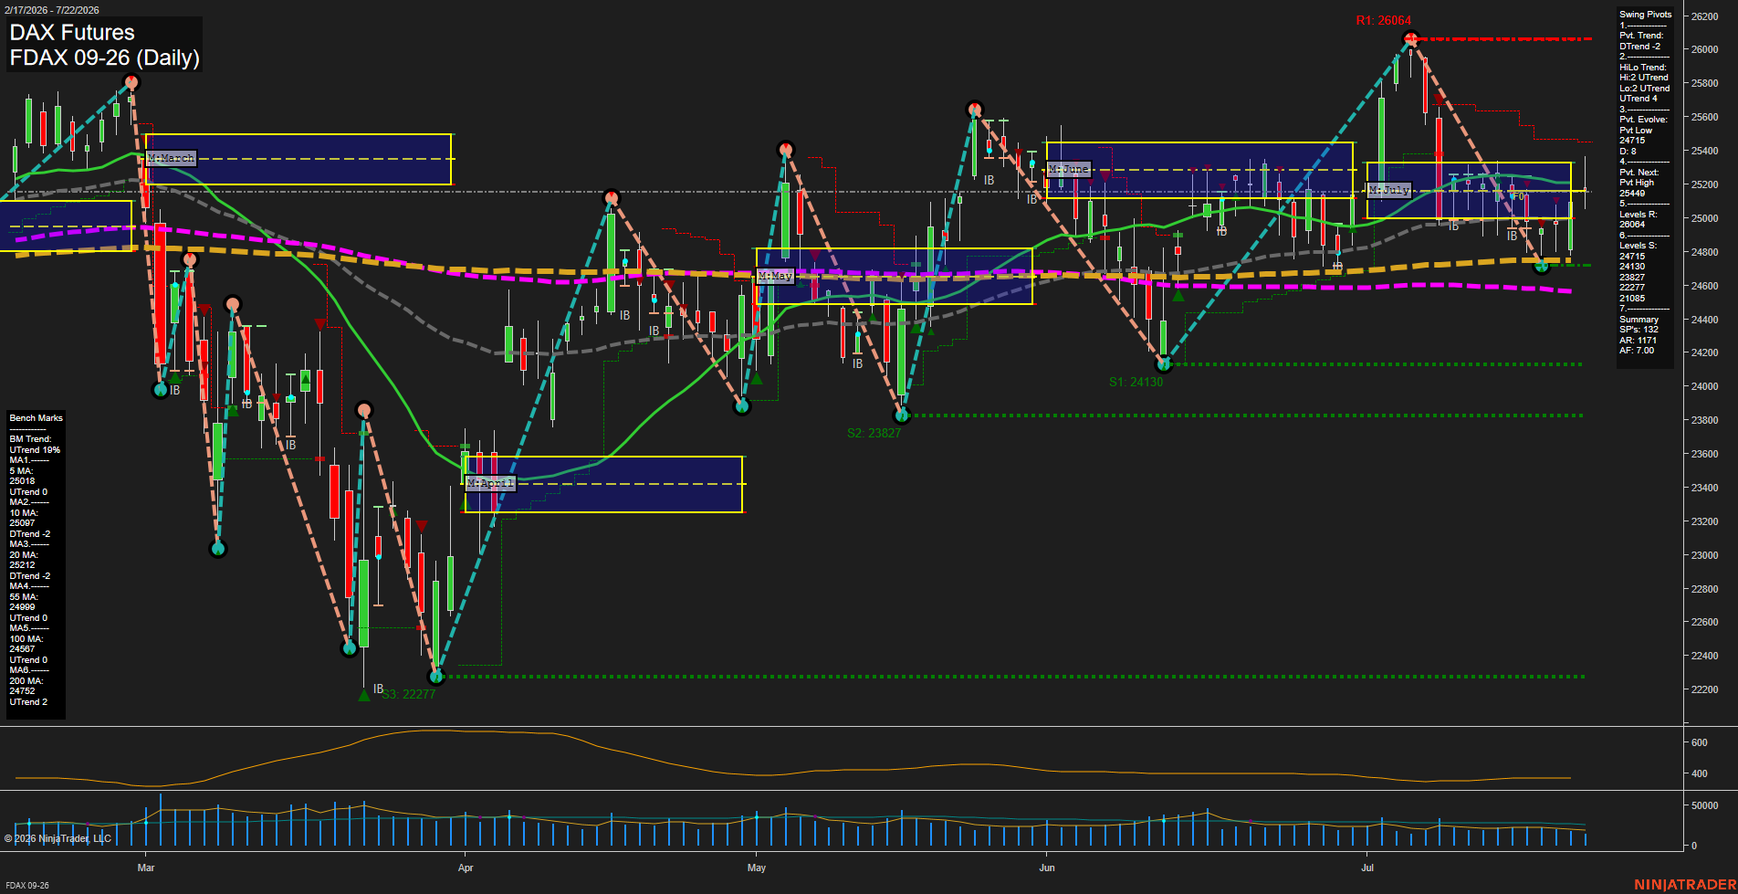Click the 25000 price axis label
Image resolution: width=1738 pixels, height=894 pixels.
[x=1704, y=218]
